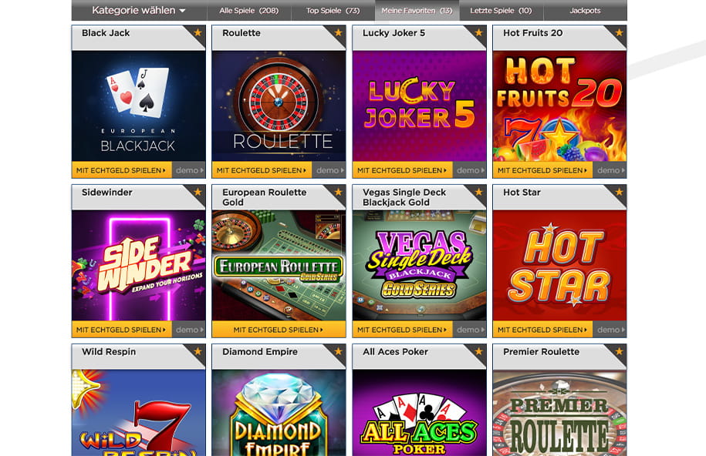The height and width of the screenshot is (456, 706).
Task: Select the Letzte Spiele tab
Action: coord(501,10)
